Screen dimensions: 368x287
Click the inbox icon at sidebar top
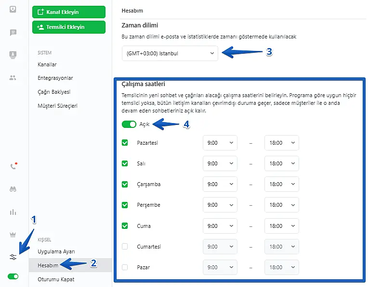(x=13, y=9)
